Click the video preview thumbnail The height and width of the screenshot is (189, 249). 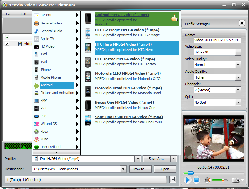(214, 139)
